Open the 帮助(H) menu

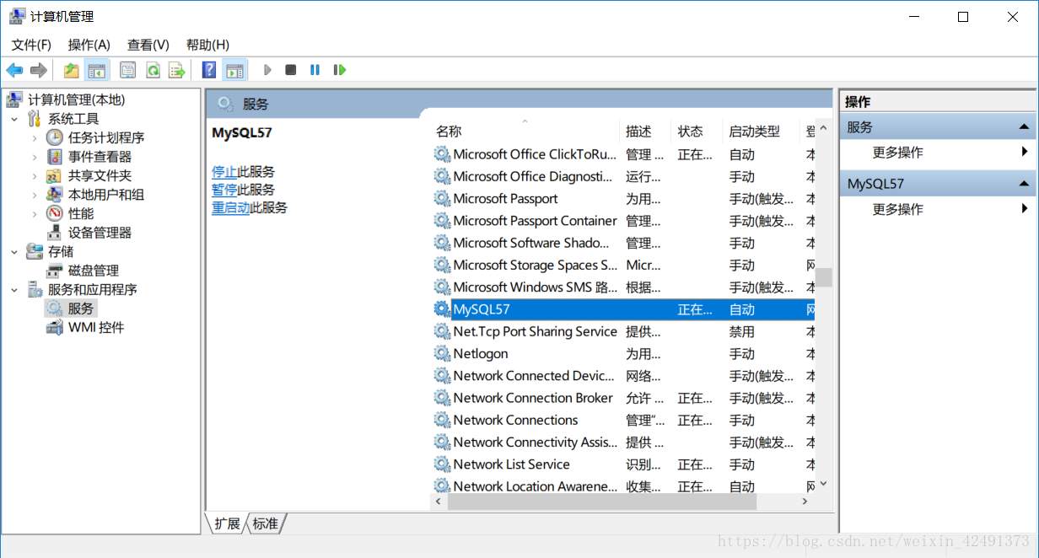[207, 45]
